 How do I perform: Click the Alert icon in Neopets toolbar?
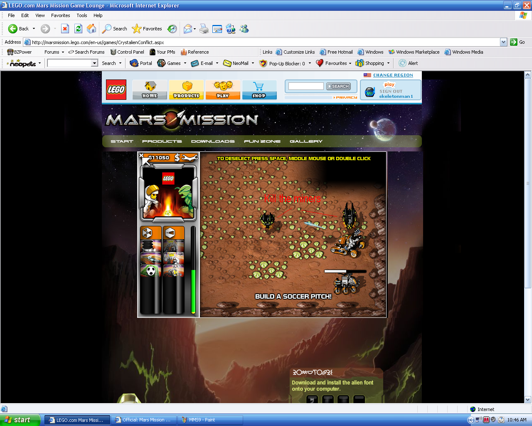coord(402,63)
